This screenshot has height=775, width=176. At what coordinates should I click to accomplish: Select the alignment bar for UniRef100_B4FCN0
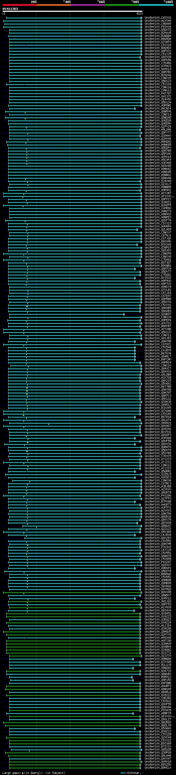[72, 360]
